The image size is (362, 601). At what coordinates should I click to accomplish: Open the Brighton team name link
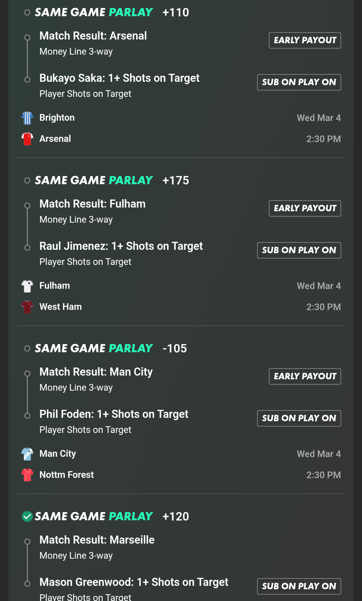pyautogui.click(x=57, y=118)
